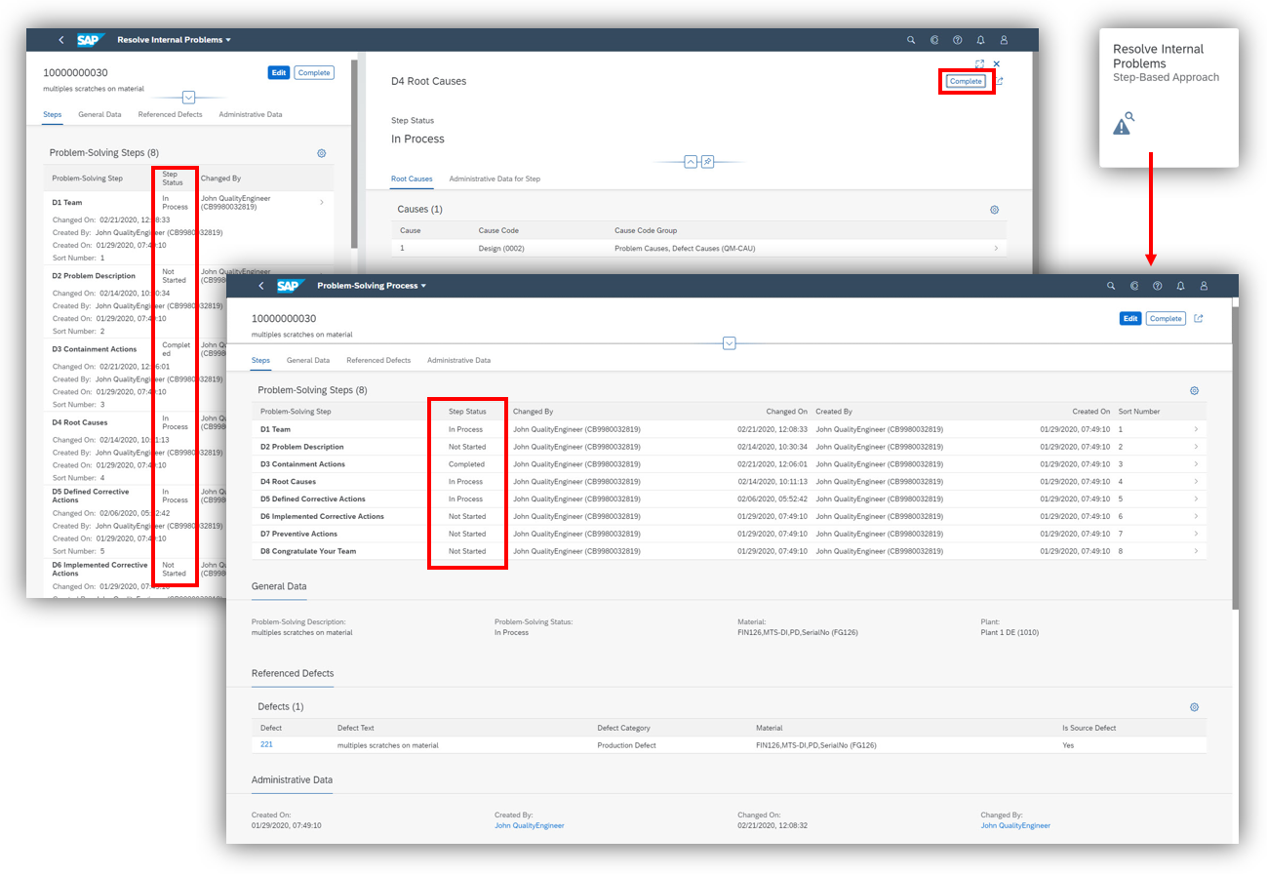Open Causes table settings gear
1267x876 pixels.
[x=995, y=210]
